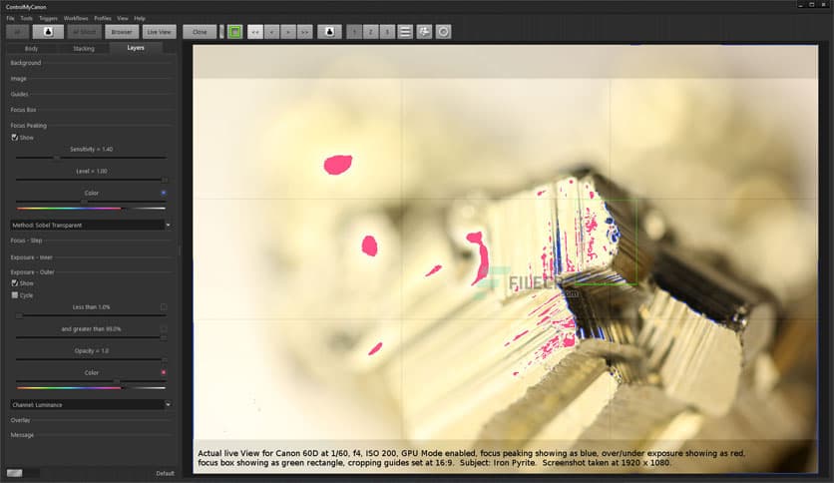Click the single '>' focus step button

tap(288, 32)
